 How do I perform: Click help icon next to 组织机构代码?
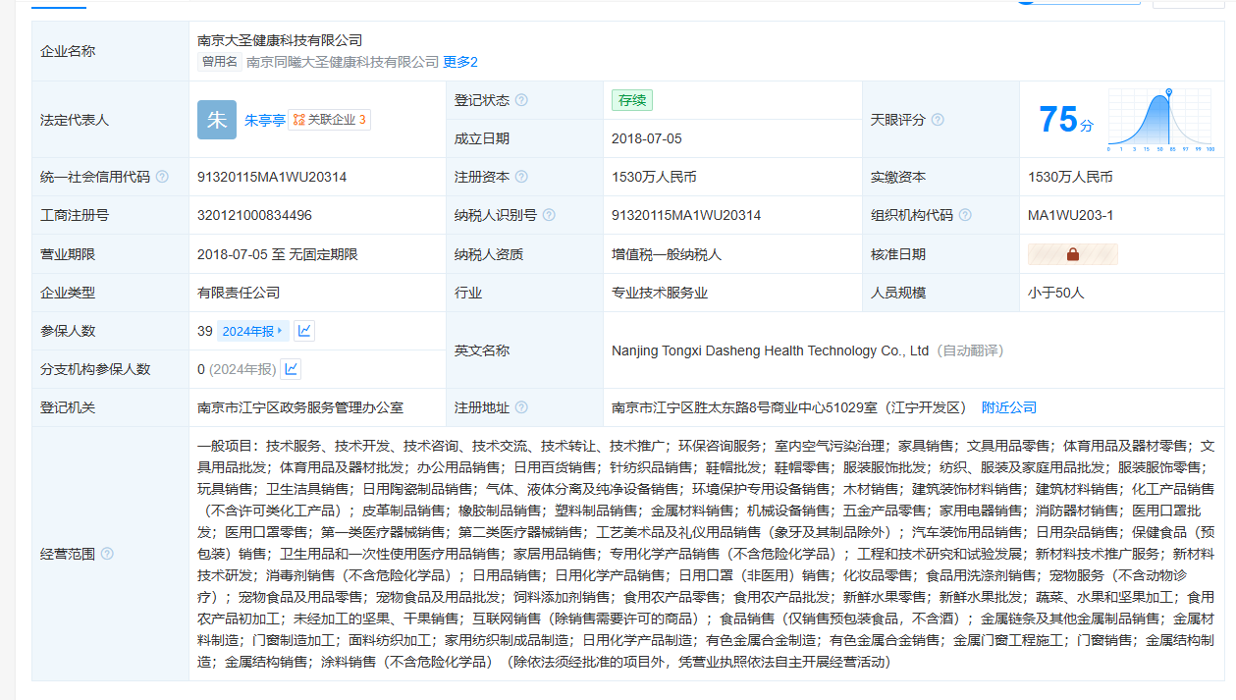965,216
